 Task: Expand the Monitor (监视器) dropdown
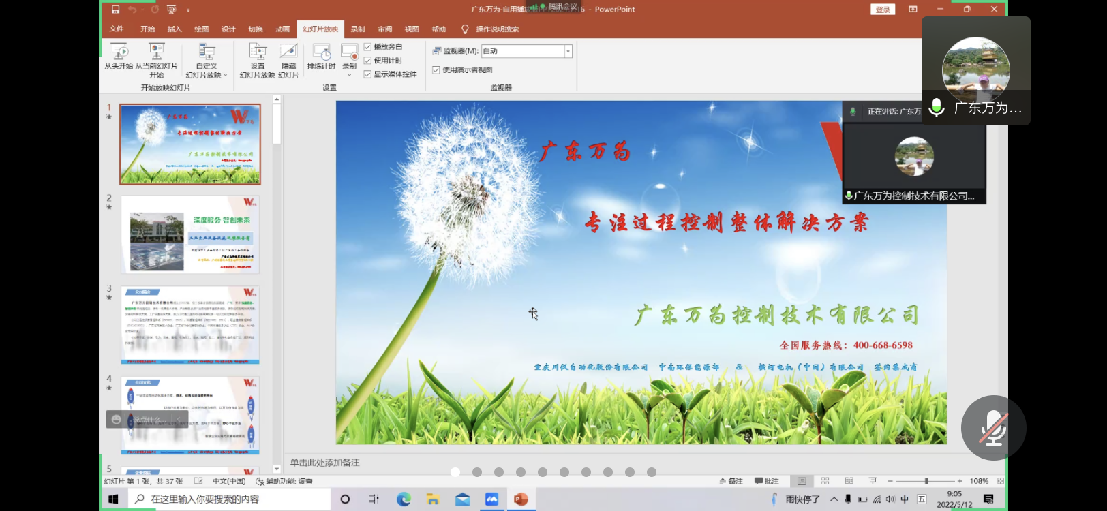pyautogui.click(x=568, y=51)
